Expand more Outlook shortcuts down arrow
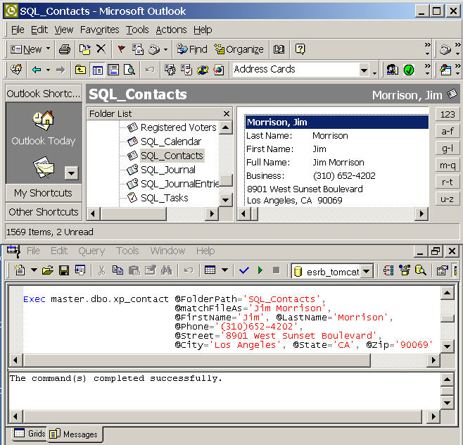Viewport: 463px width, 445px height. [72, 173]
